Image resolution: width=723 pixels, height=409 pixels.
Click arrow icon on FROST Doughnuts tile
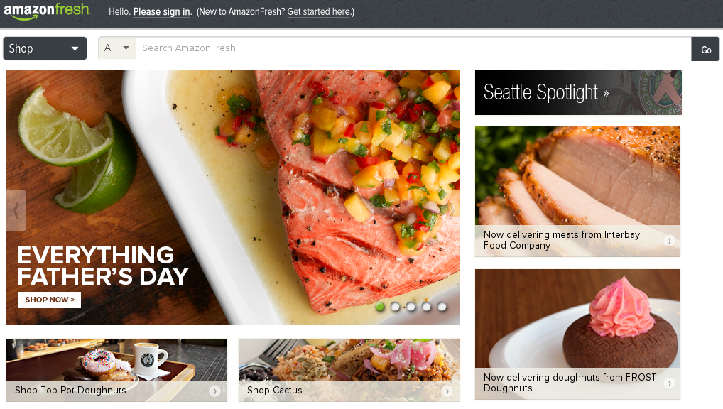coord(669,383)
